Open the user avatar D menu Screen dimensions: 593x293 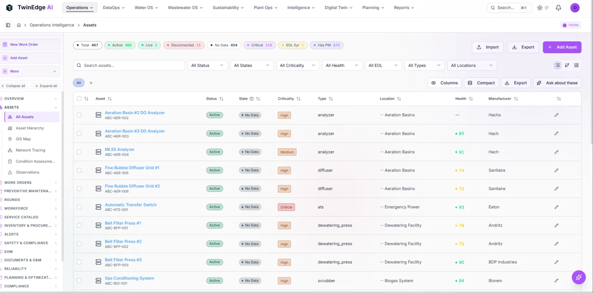click(x=575, y=7)
